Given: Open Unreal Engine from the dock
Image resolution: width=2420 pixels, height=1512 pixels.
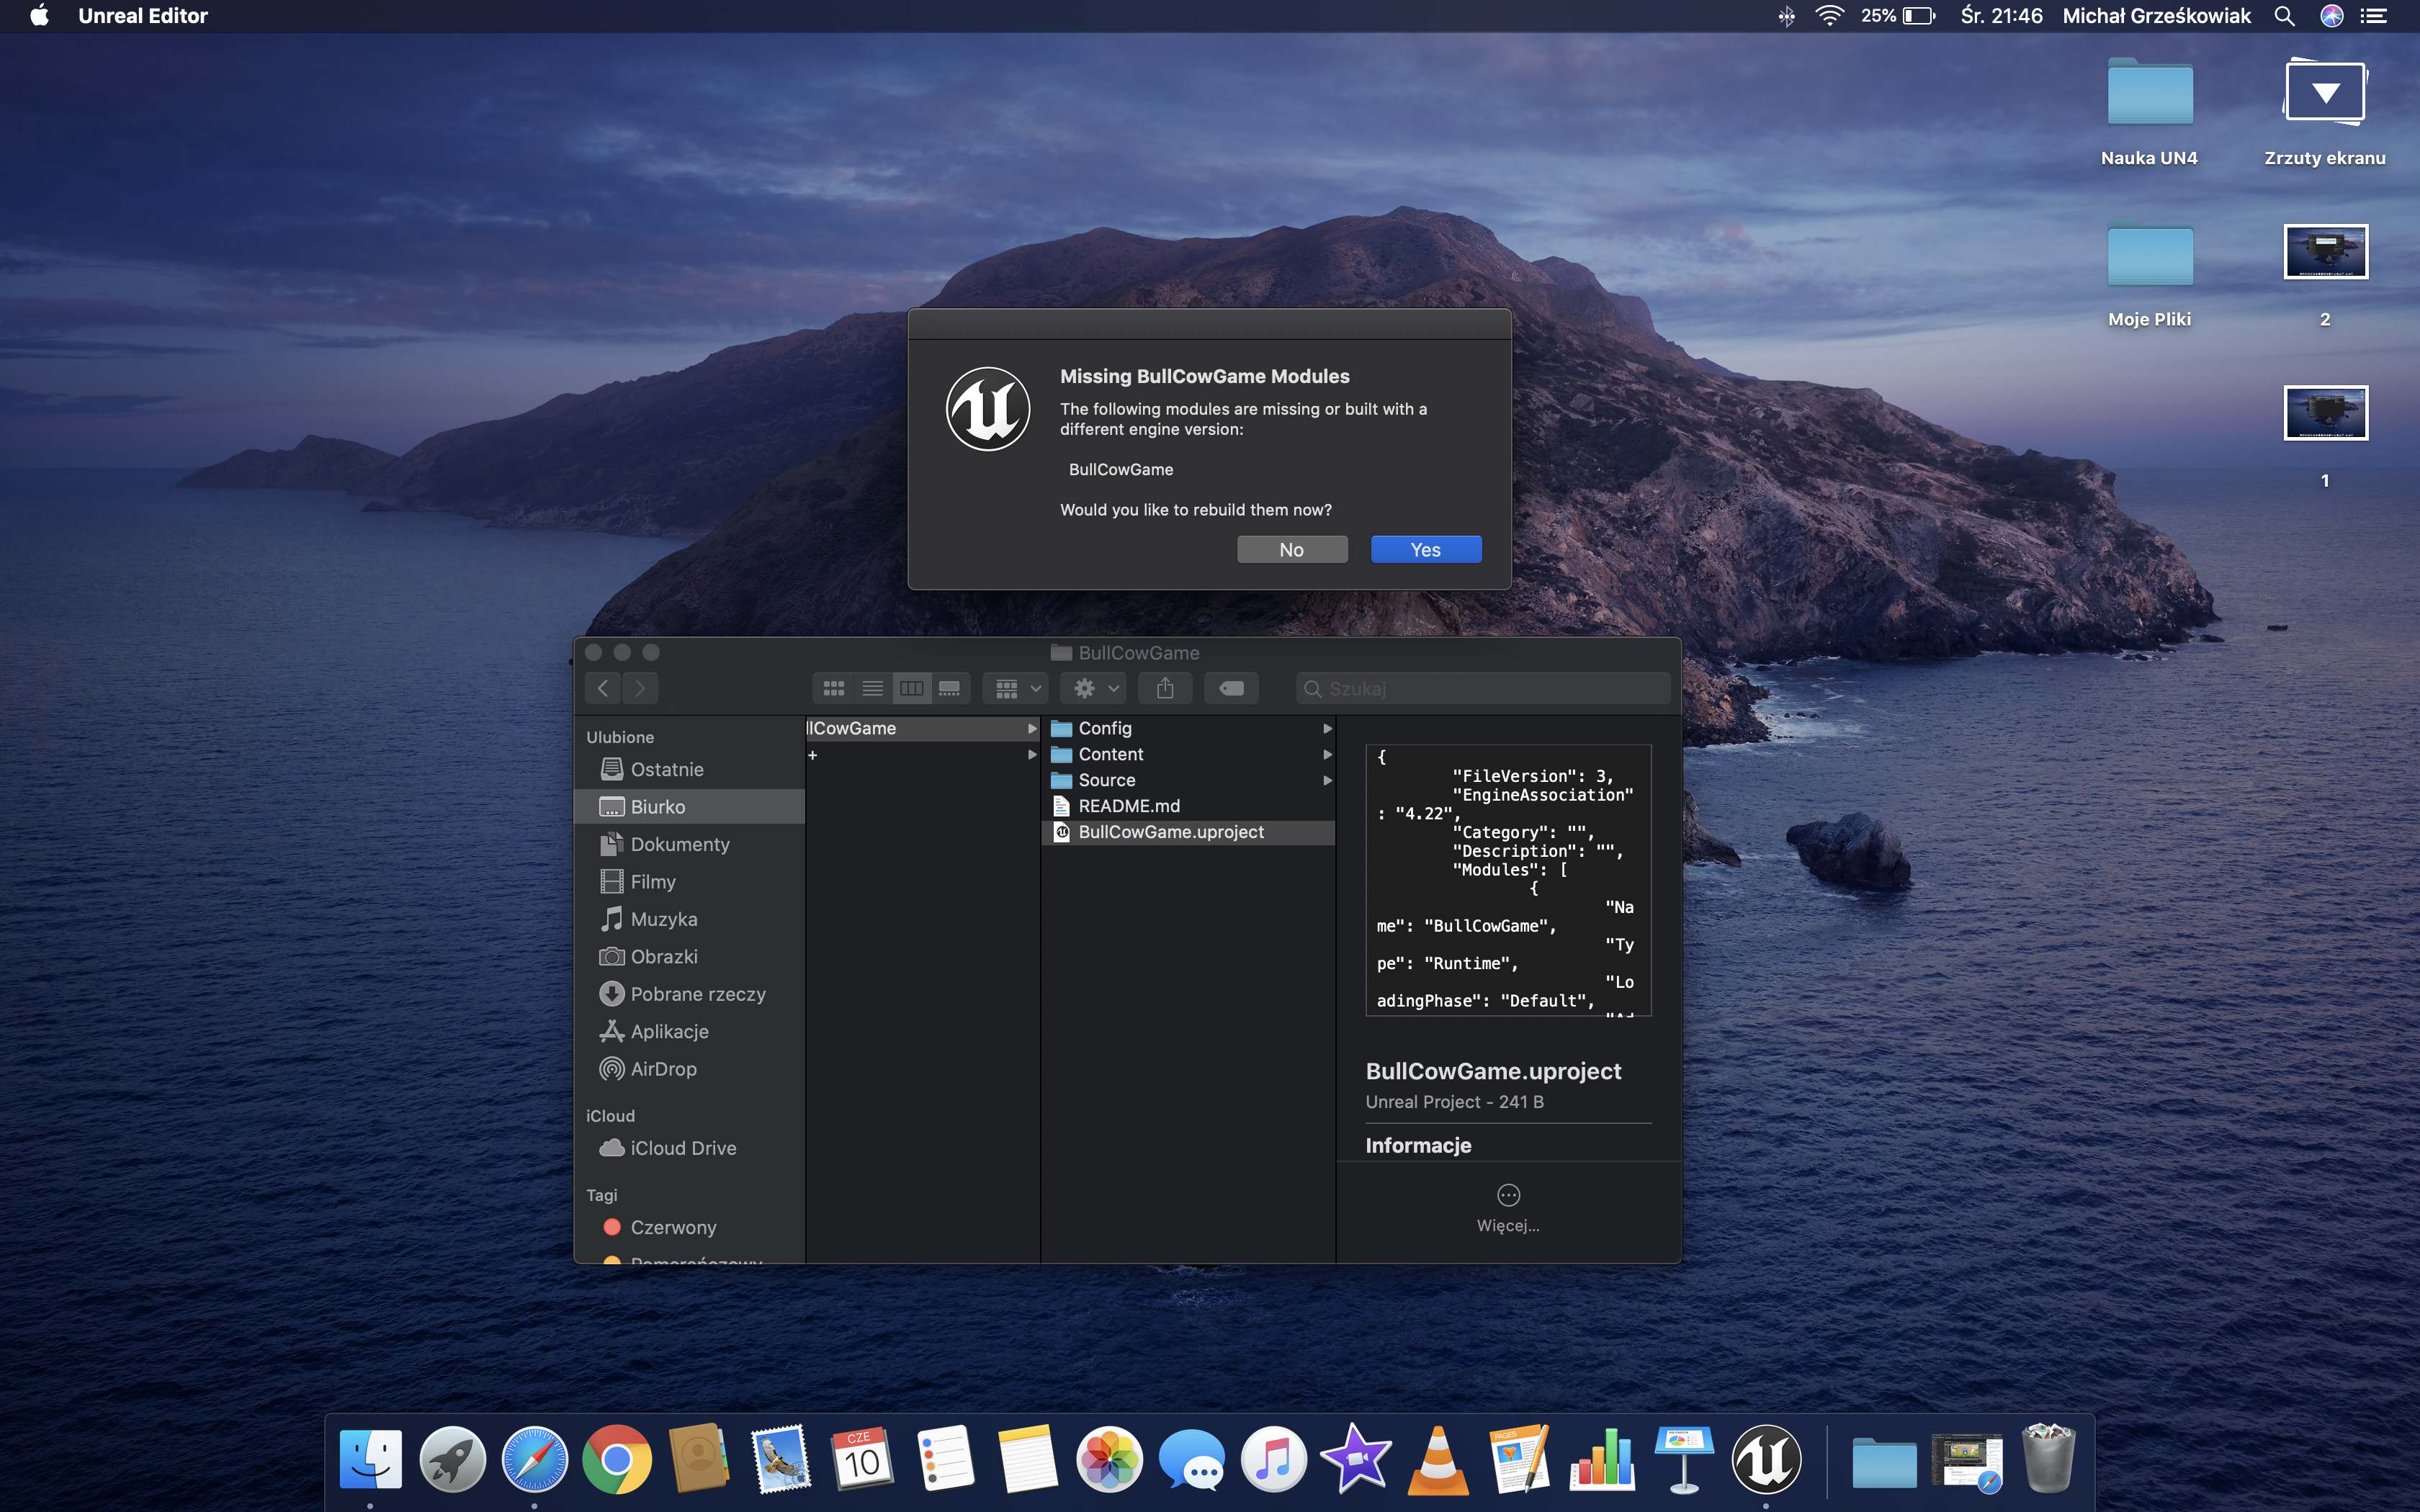Looking at the screenshot, I should click(x=1765, y=1460).
